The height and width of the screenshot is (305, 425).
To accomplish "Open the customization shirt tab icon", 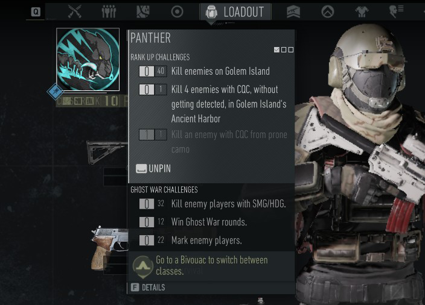I will point(362,11).
